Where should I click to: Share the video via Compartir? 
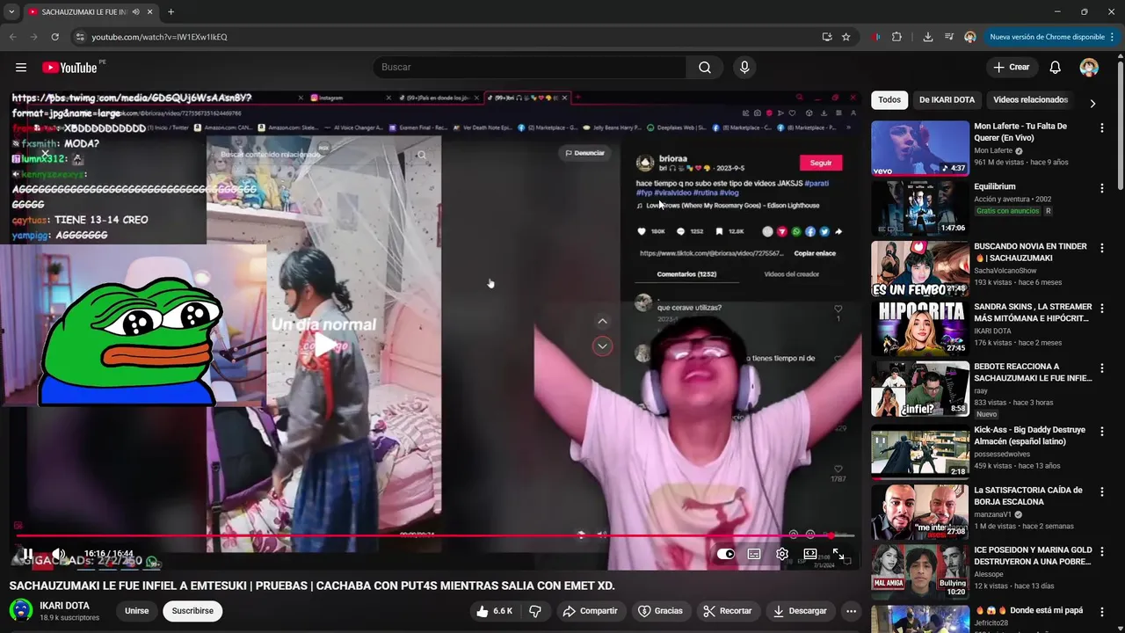point(591,611)
